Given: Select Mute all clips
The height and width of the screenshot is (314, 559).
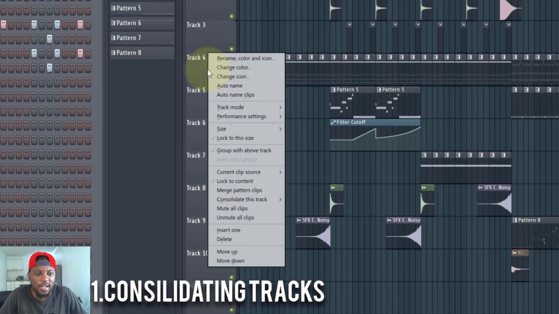Looking at the screenshot, I should (x=232, y=208).
